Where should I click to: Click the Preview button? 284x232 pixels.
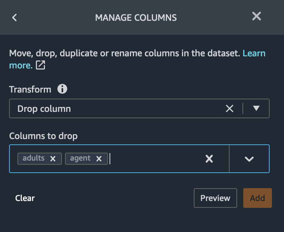coord(215,198)
